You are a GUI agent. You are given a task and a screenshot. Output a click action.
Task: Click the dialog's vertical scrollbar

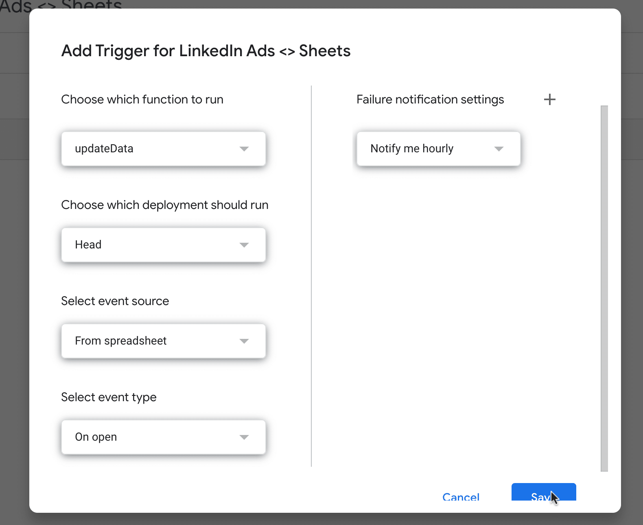coord(604,288)
